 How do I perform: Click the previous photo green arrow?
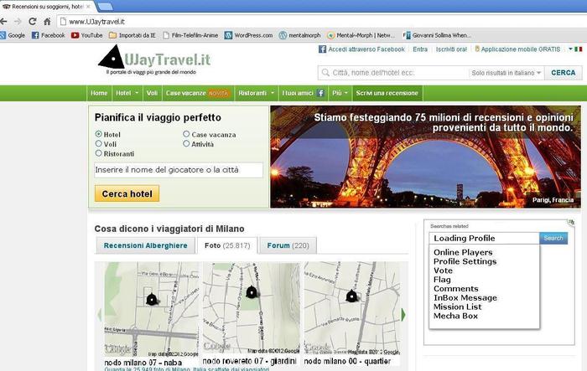[99, 315]
